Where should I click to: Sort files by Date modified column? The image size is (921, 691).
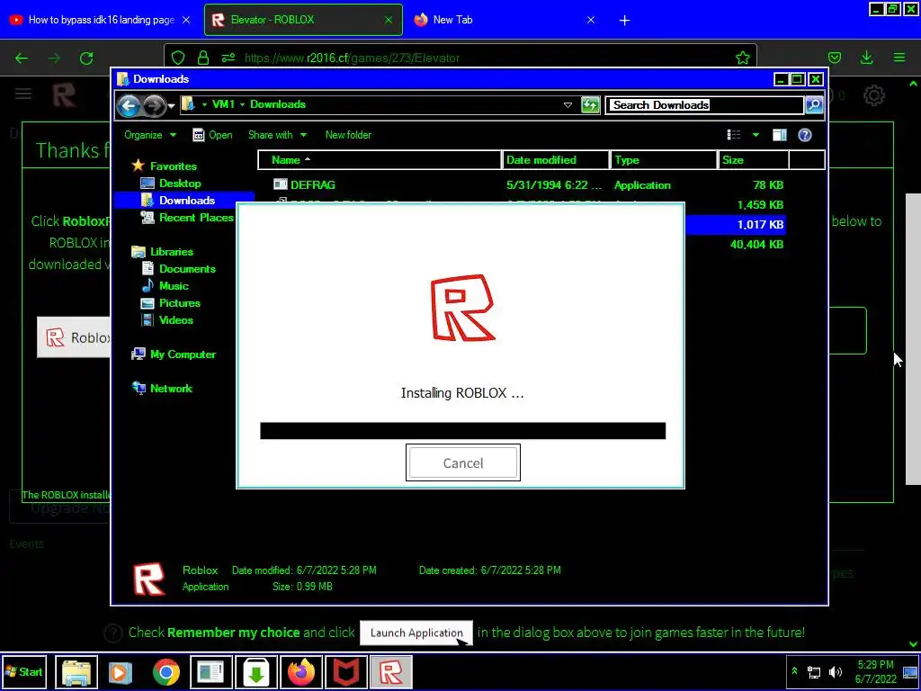tap(556, 160)
